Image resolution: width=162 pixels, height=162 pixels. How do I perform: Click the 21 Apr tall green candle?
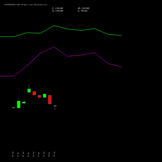pos(19,104)
